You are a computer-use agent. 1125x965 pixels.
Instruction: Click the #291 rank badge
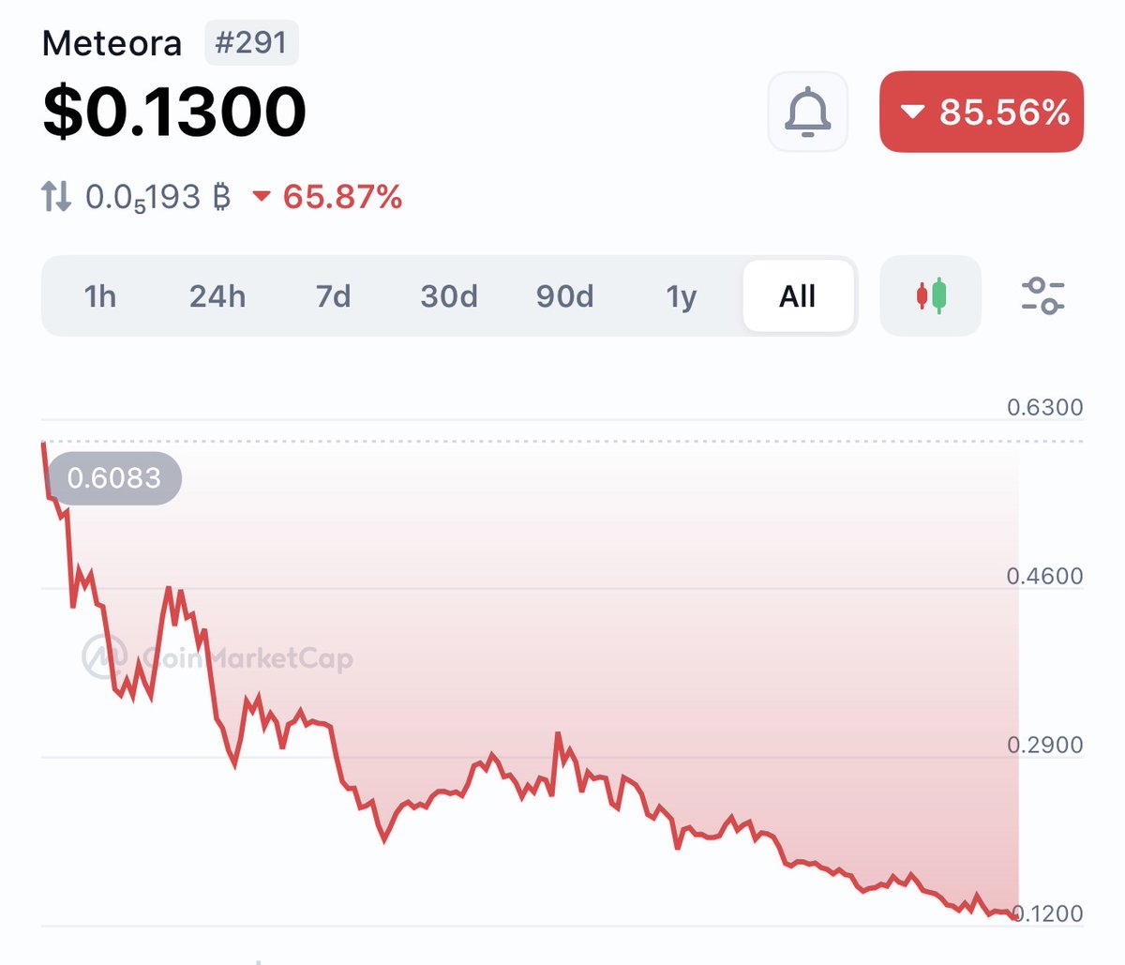pos(251,43)
